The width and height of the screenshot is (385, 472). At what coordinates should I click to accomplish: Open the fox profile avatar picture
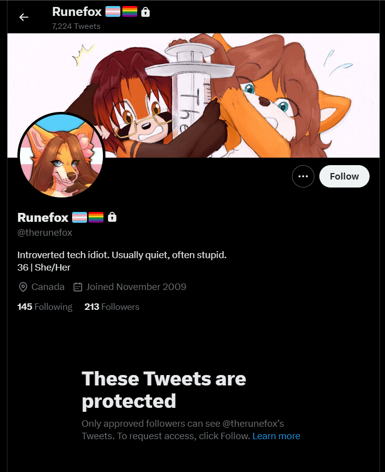[x=61, y=156]
